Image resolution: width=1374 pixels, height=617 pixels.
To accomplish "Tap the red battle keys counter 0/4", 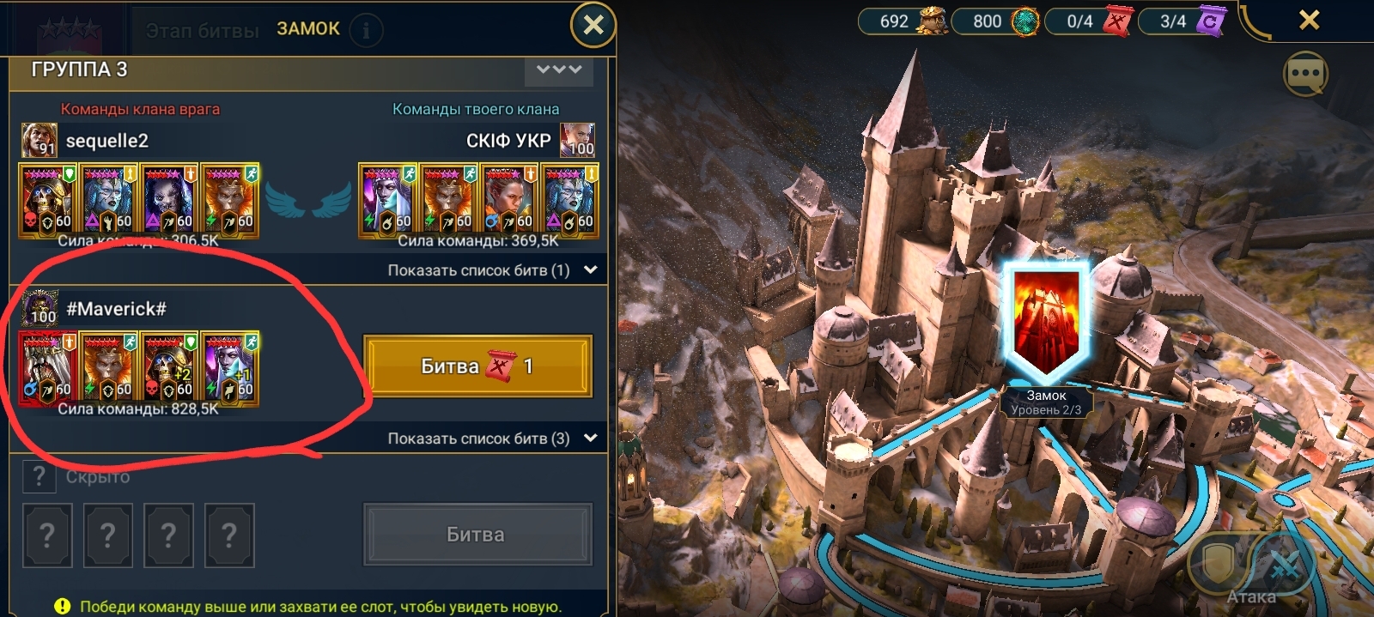I will (1090, 21).
